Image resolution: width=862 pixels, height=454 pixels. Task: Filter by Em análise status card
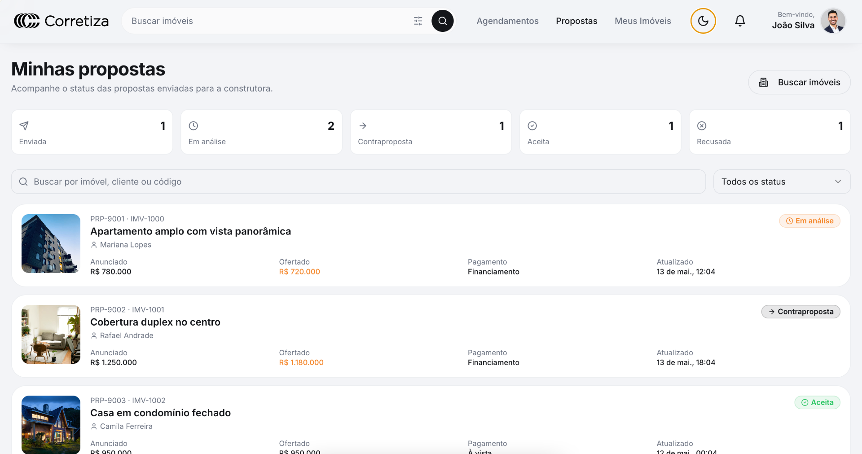pyautogui.click(x=261, y=132)
